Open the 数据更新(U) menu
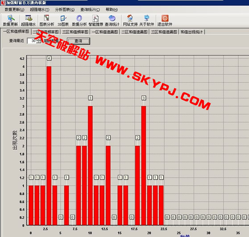The width and height of the screenshot is (249, 237). 14,9
